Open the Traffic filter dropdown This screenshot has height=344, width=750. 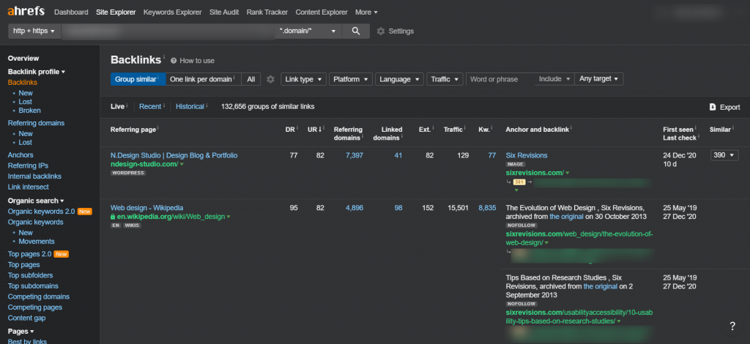point(445,79)
